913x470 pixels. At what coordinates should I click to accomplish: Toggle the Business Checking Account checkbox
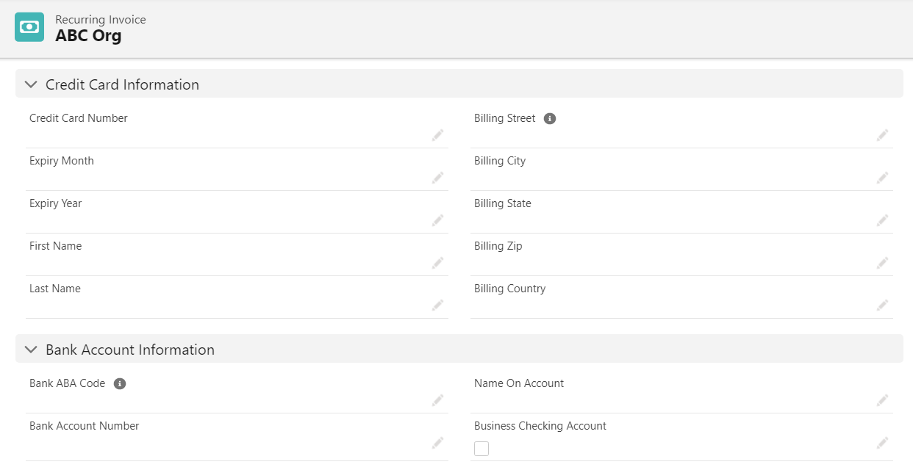(481, 448)
